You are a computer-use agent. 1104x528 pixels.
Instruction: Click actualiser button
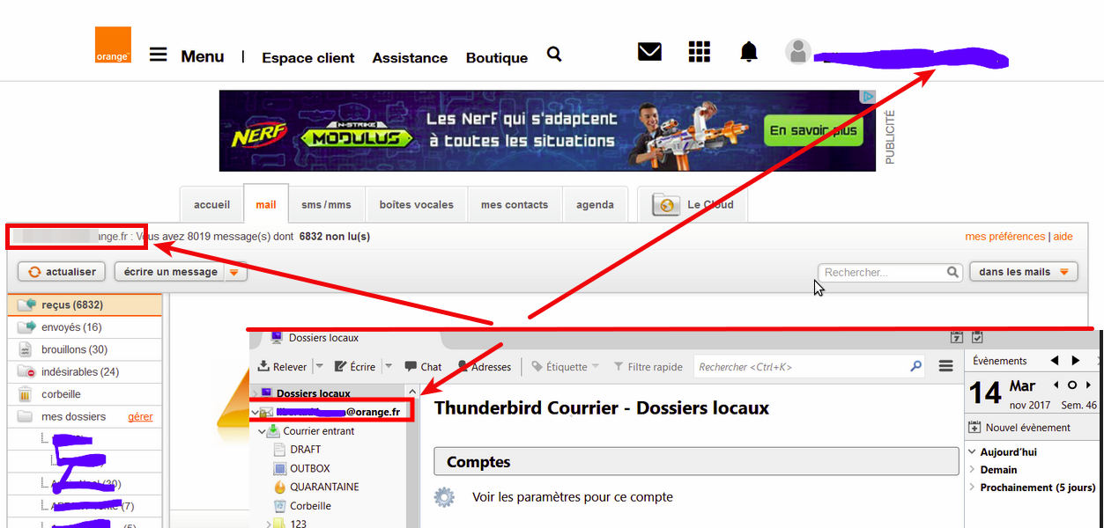(62, 272)
